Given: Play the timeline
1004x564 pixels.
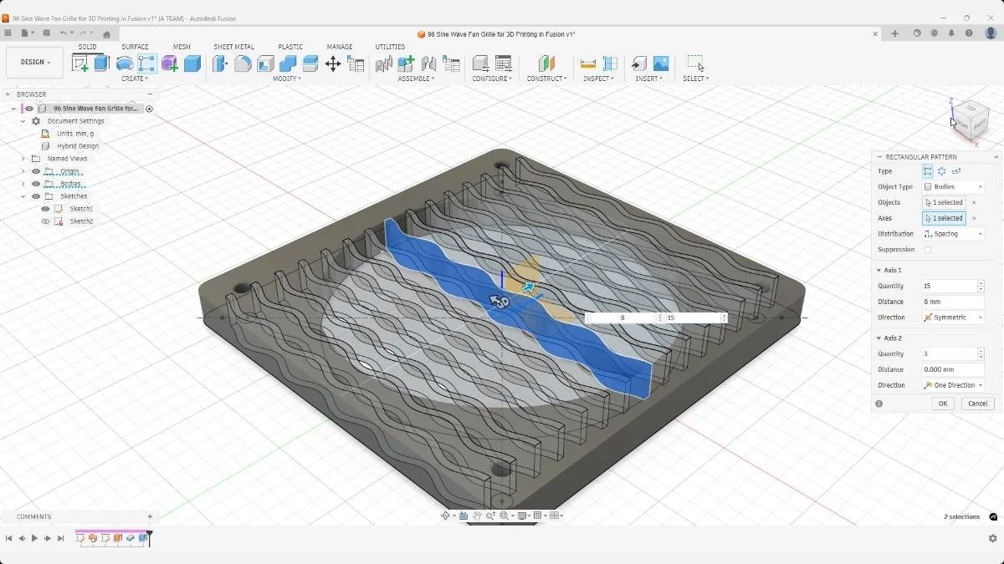Looking at the screenshot, I should 34,539.
